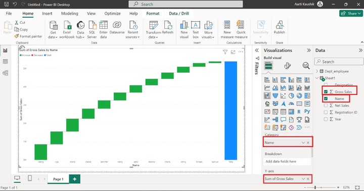Click the Format painter button
Image resolution: width=364 pixels, height=191 pixels.
point(28,36)
